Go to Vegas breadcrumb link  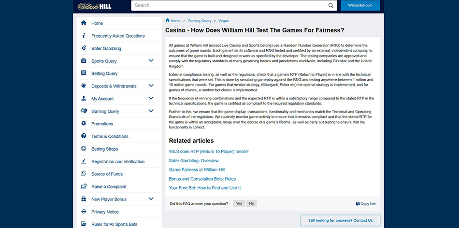point(223,21)
